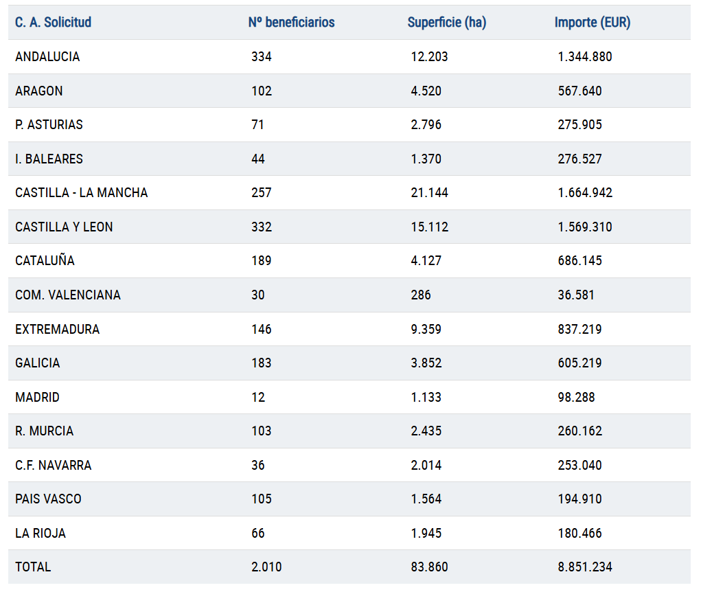Select the ARAGON row label
Screen dimensions: 701x592
39,91
